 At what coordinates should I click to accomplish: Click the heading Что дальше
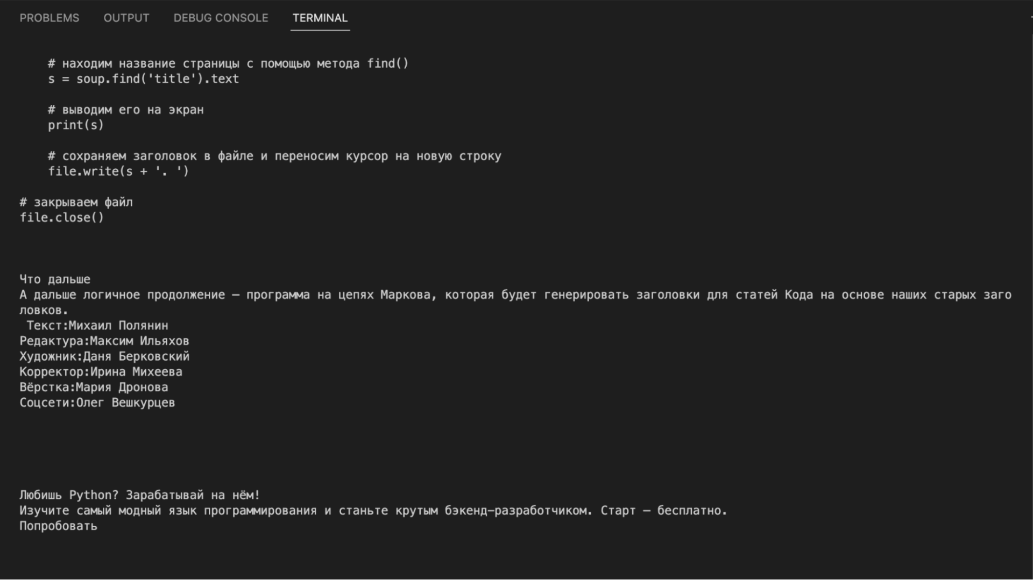click(54, 279)
